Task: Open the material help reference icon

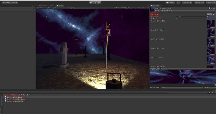Action: [x=210, y=8]
